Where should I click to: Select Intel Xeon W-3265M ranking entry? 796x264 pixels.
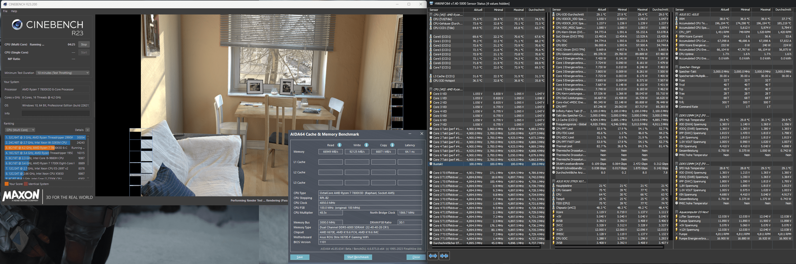coord(45,143)
